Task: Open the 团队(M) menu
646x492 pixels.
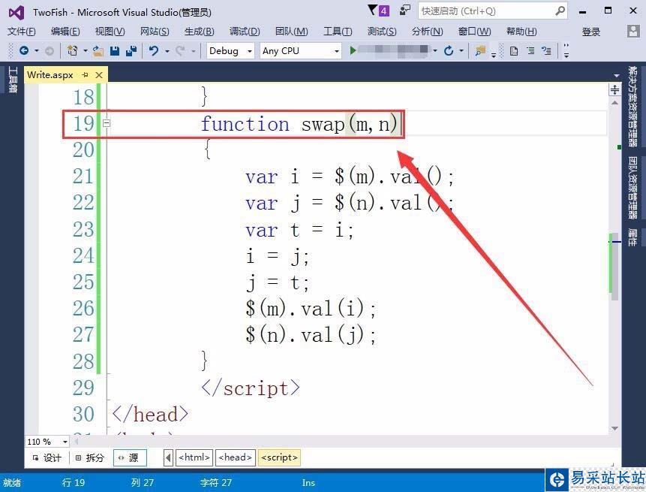Action: point(291,32)
